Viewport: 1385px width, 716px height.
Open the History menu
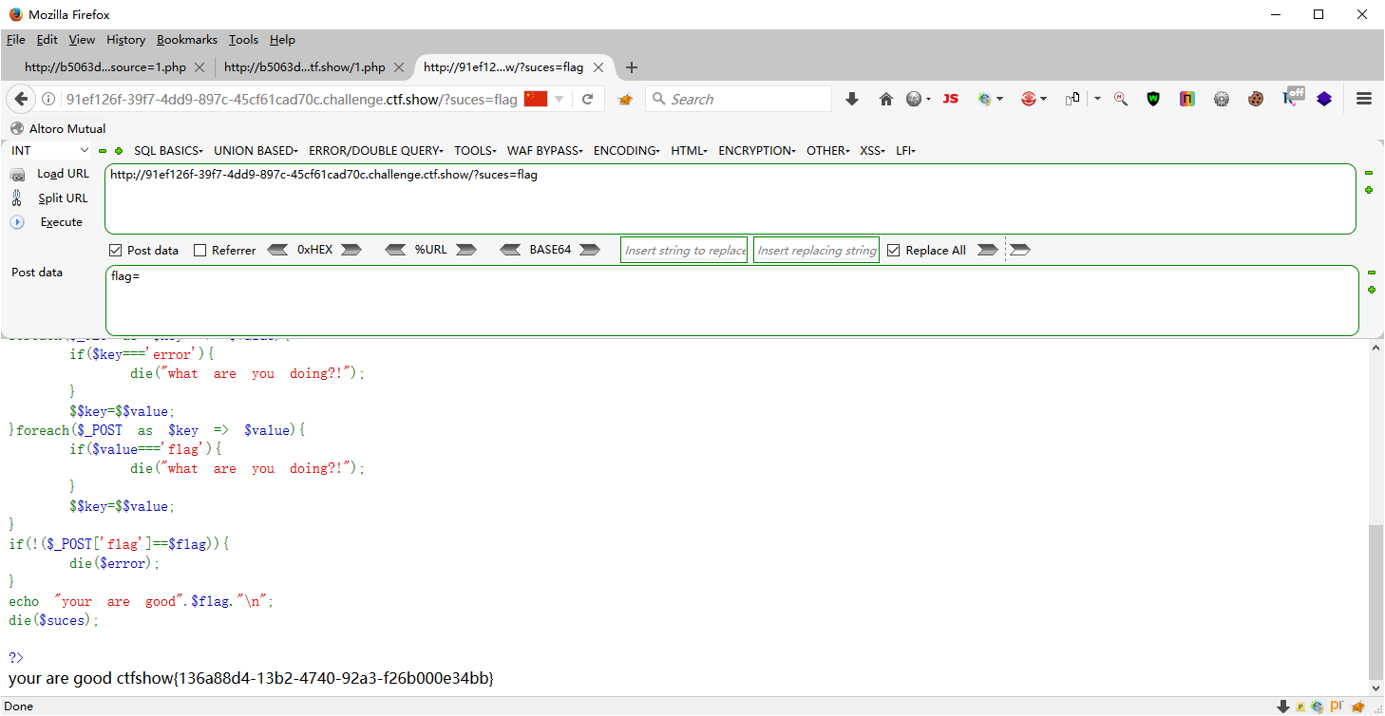coord(126,40)
